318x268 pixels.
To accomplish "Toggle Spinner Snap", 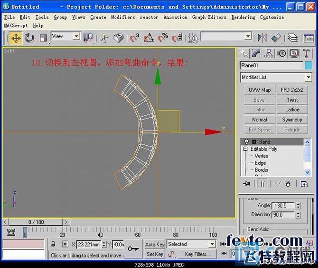I will point(177,38).
